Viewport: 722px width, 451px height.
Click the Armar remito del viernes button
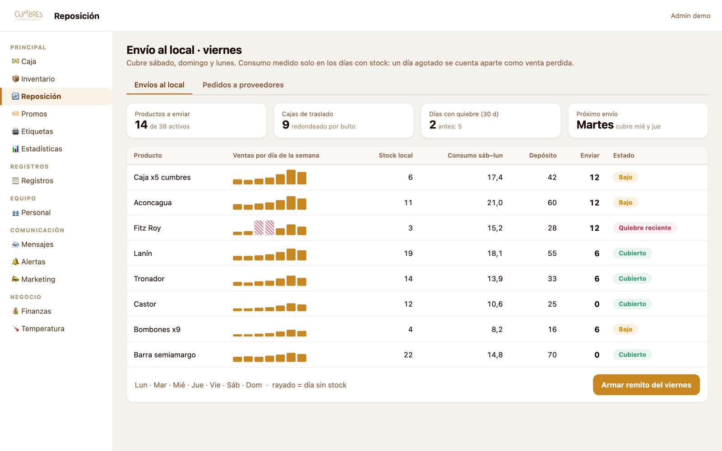pos(646,385)
